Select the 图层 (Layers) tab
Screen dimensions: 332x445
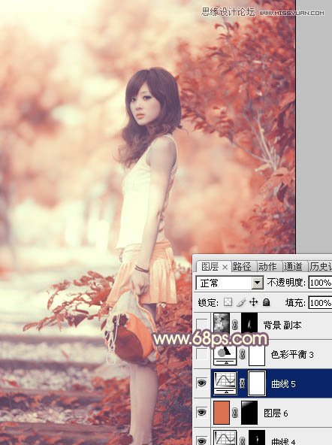[210, 266]
